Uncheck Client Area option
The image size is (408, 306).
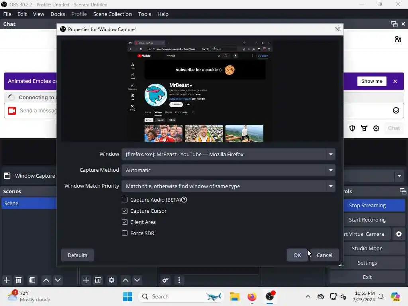click(x=125, y=222)
